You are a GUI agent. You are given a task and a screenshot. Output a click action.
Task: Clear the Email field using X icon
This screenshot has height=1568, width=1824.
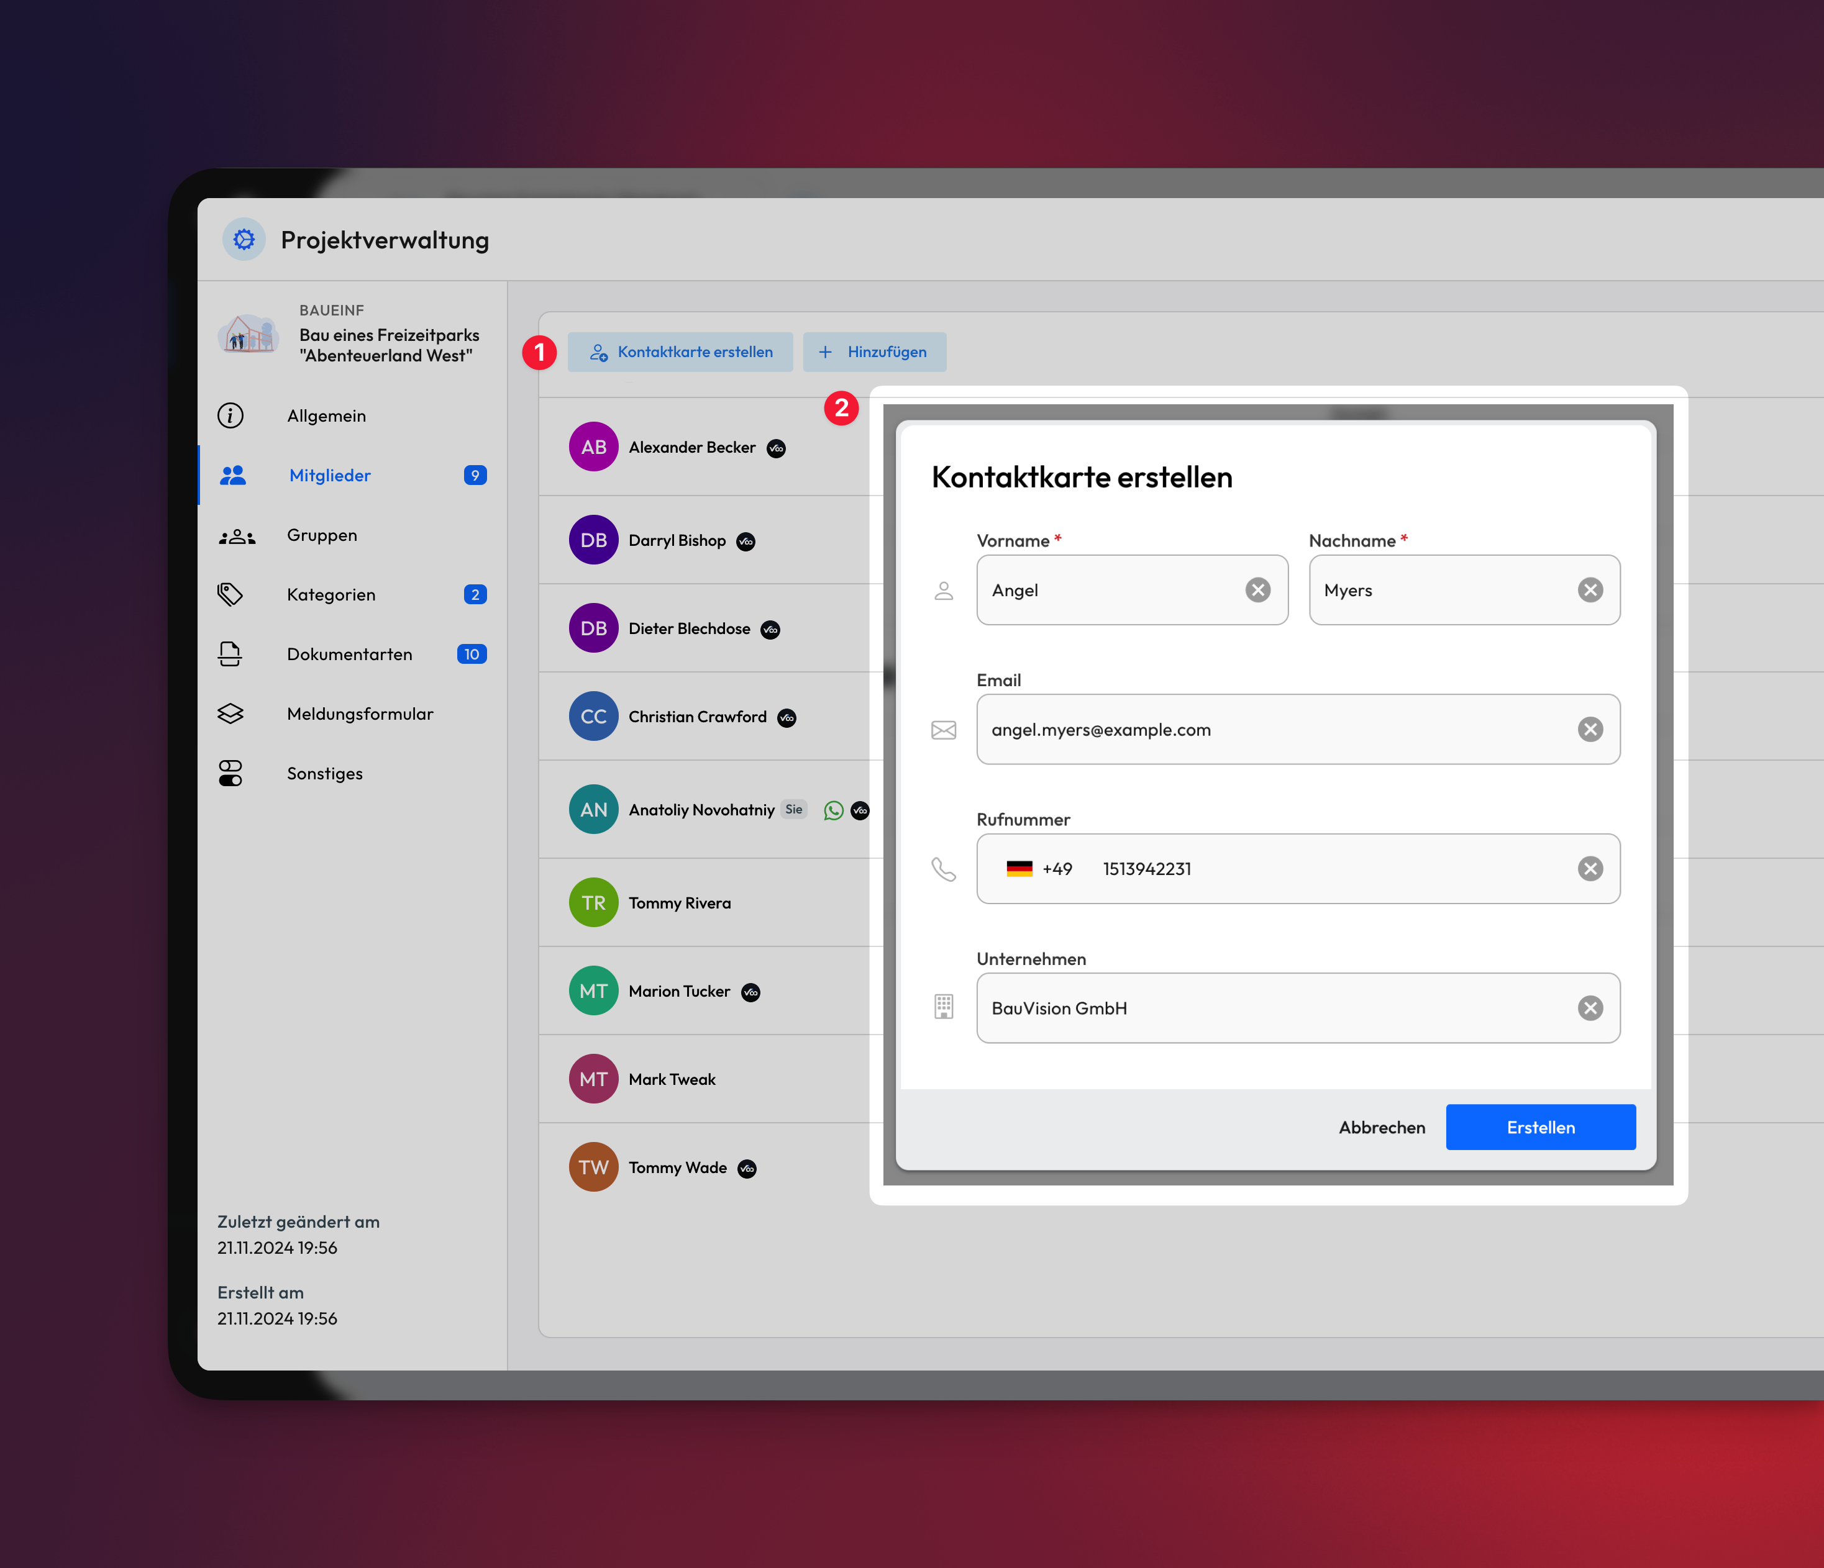click(1590, 730)
